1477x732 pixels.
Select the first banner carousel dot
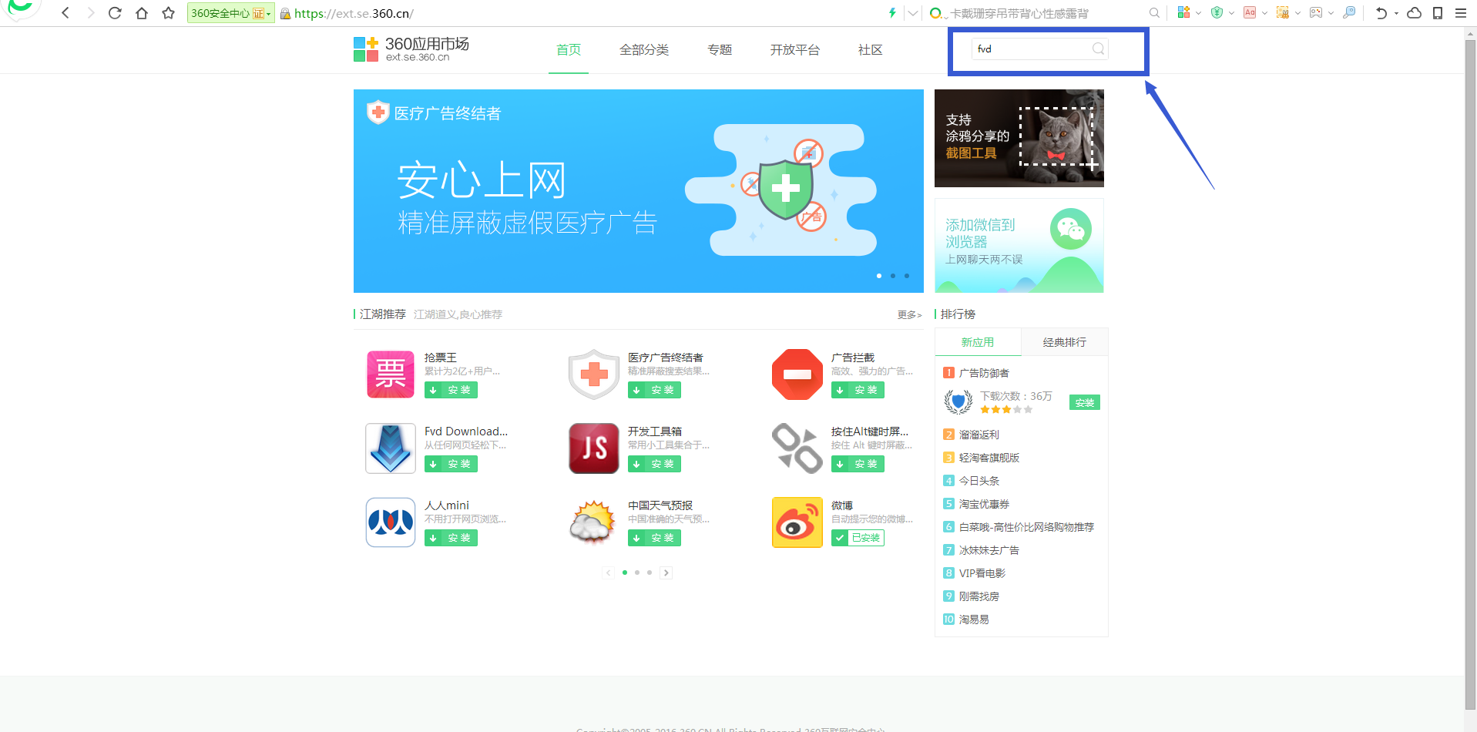(x=879, y=276)
